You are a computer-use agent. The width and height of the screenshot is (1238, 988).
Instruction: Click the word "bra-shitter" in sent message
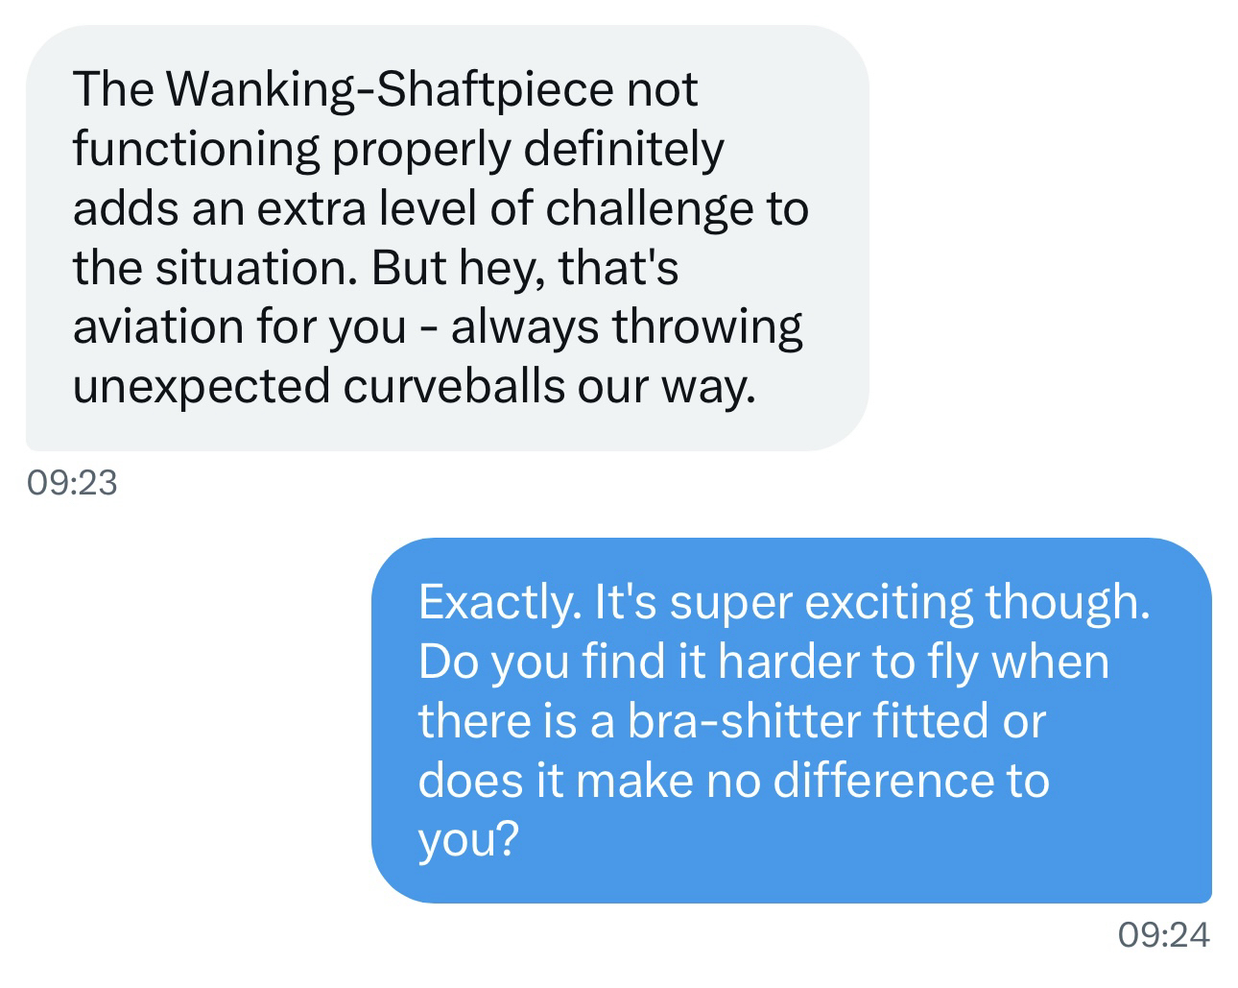point(744,721)
